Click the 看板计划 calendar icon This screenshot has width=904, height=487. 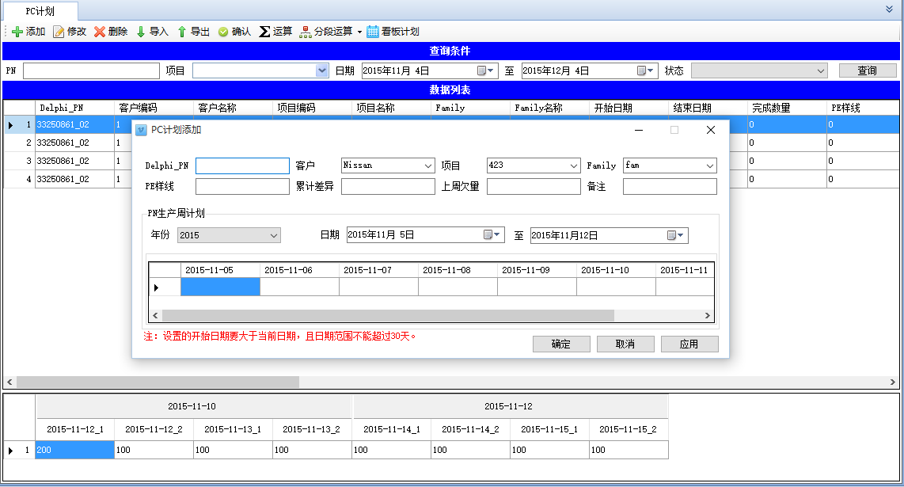[373, 32]
